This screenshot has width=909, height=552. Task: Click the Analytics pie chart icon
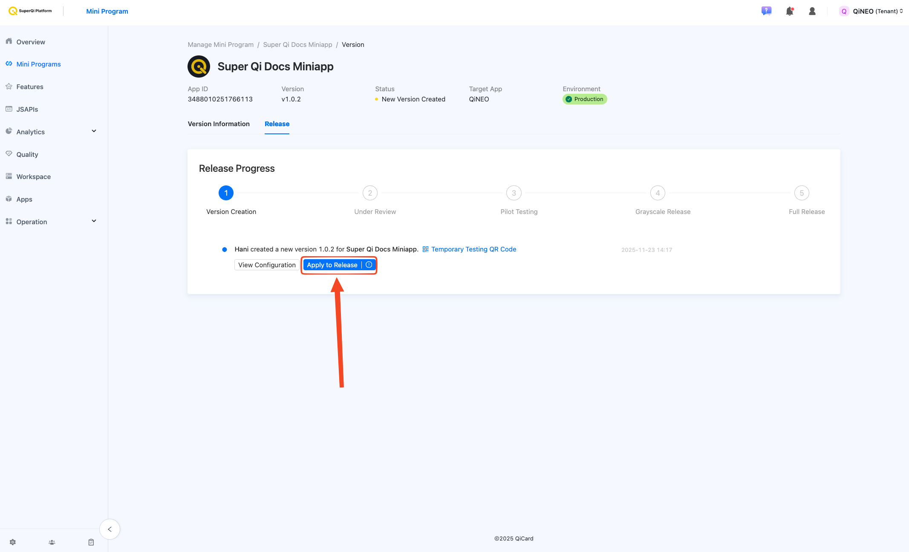click(x=9, y=131)
